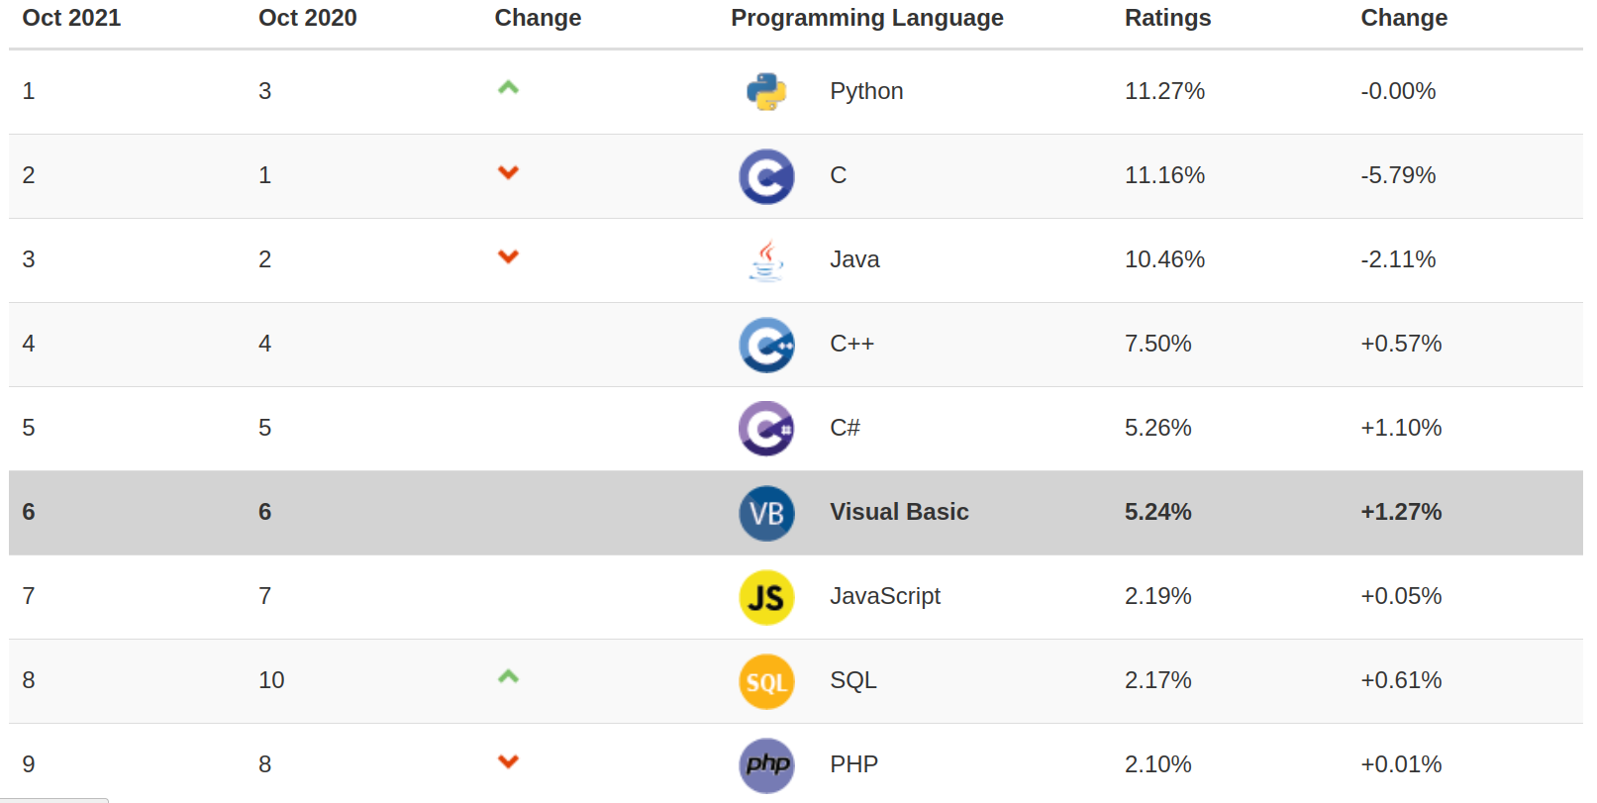Click the C++ logo icon
The width and height of the screenshot is (1597, 803).
(766, 345)
